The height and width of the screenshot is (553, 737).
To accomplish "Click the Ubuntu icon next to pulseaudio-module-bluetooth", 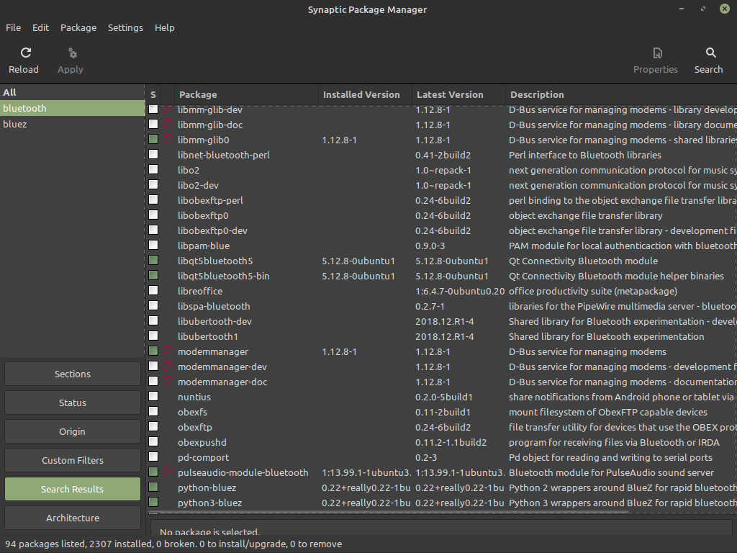I will (x=168, y=473).
